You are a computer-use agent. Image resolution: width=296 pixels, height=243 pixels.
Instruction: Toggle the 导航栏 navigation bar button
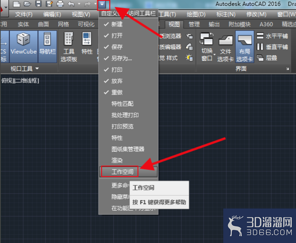click(x=47, y=46)
